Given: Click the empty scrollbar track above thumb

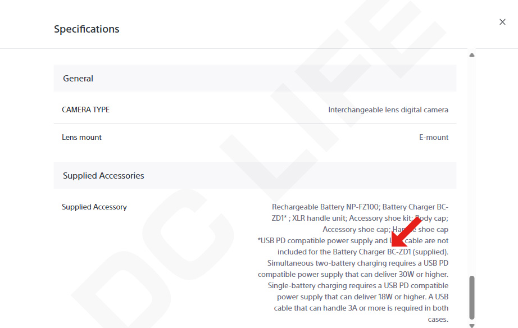Looking at the screenshot, I should pos(472,165).
